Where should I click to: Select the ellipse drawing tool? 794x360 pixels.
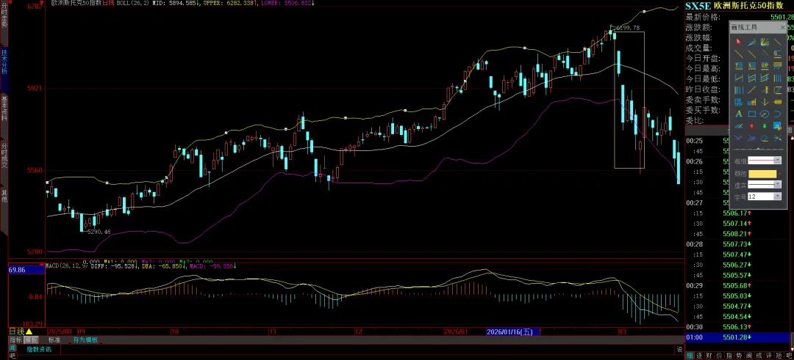[764, 114]
